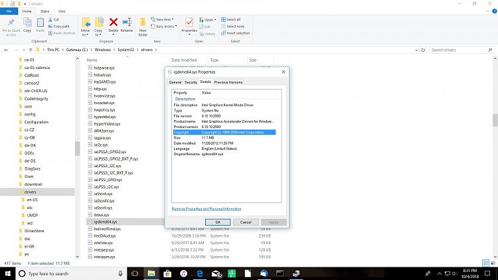The height and width of the screenshot is (280, 498).
Task: Open General tab in Properties dialog
Action: click(175, 82)
